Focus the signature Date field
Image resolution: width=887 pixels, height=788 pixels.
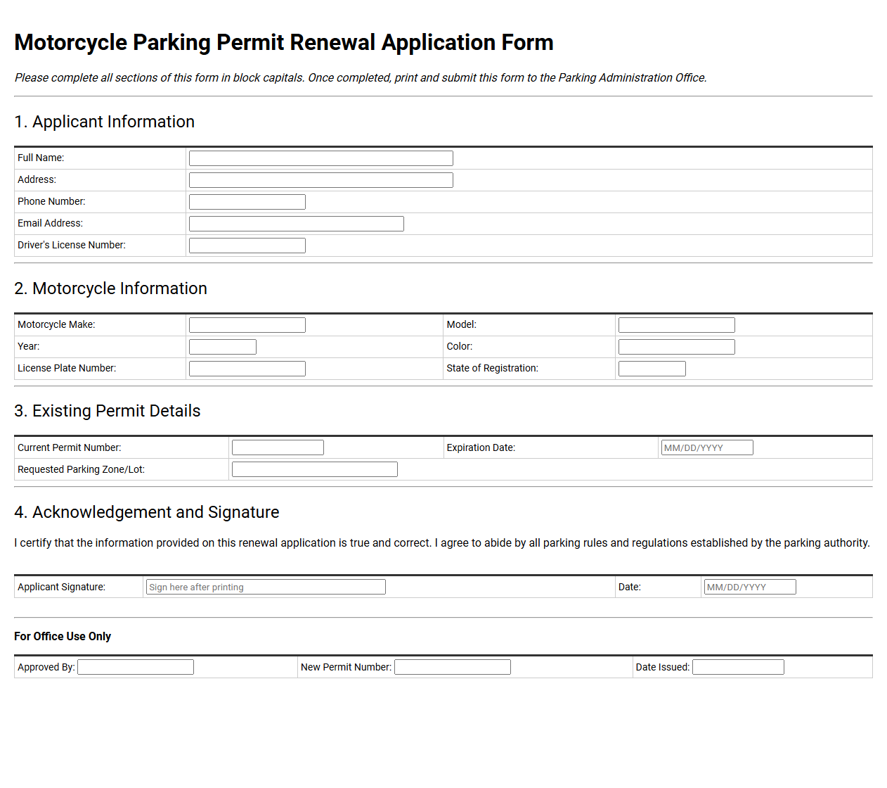(750, 587)
